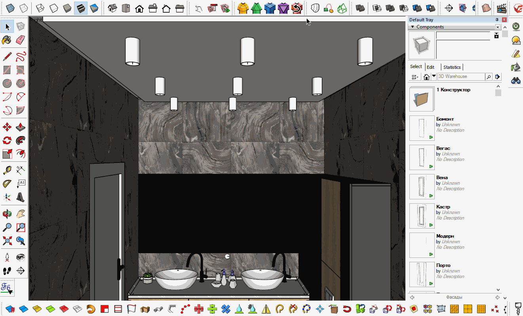The image size is (523, 316).
Task: Open the view options dropdown in Components
Action: coord(415,77)
